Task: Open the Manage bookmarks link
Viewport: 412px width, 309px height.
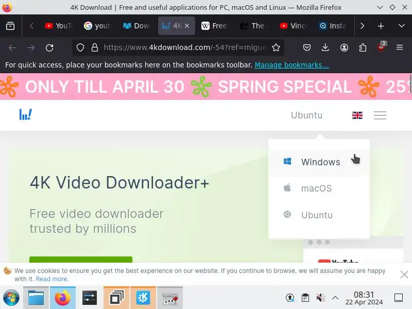Action: click(291, 65)
